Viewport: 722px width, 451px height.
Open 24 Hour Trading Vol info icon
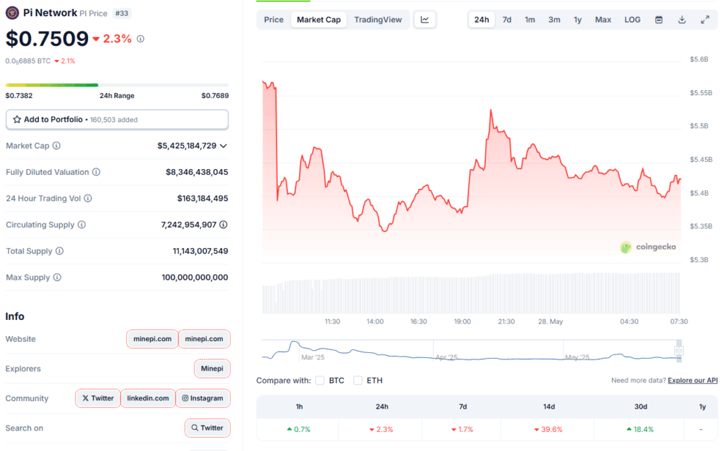[87, 198]
